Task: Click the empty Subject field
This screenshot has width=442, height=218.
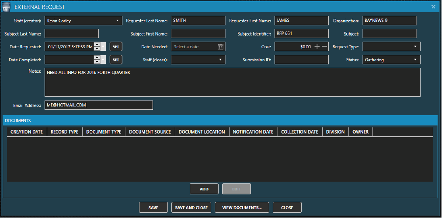Action: 389,34
